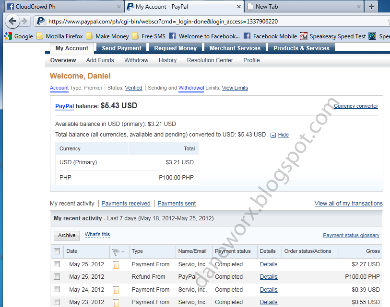Click the note icon on the May 23, 2012 row
The image size is (390, 307).
coord(116,303)
